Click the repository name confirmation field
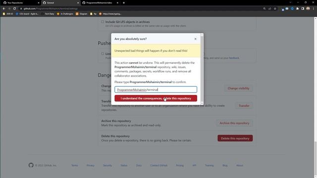This screenshot has height=178, width=317. tap(156, 89)
